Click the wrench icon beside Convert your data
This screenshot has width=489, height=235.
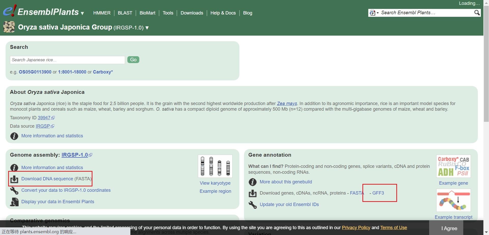(x=14, y=190)
